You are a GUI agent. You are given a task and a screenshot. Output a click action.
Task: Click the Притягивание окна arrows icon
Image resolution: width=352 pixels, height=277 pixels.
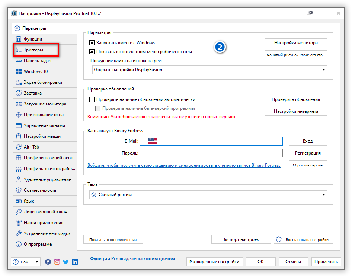click(19, 115)
